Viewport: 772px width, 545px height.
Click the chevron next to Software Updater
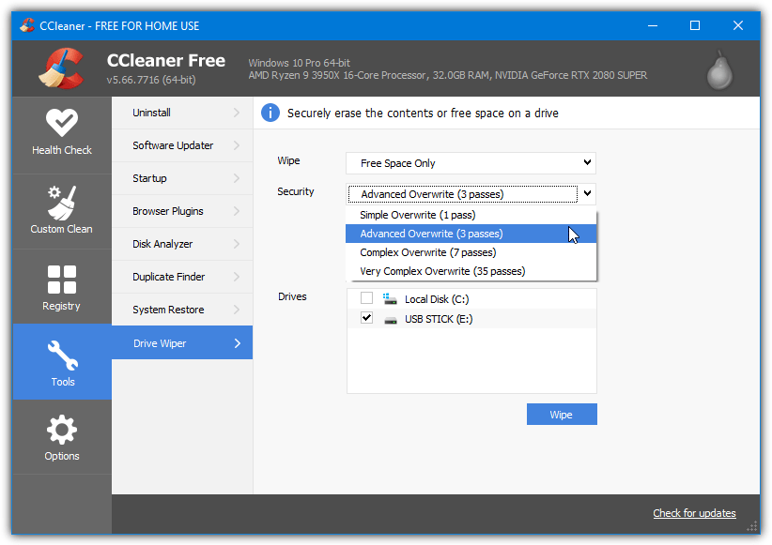click(237, 145)
